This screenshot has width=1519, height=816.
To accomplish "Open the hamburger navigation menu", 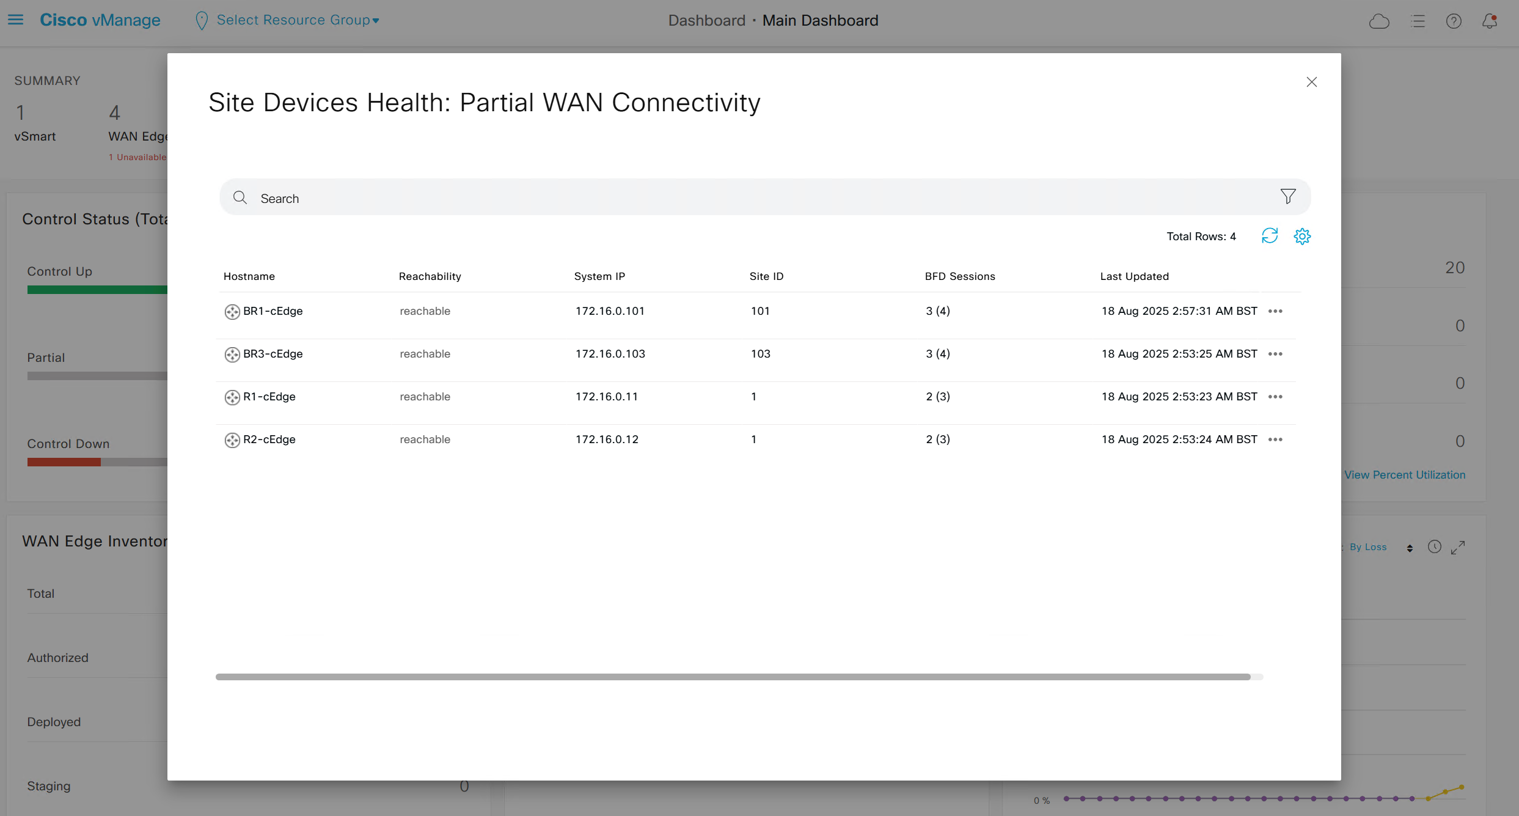I will [16, 20].
